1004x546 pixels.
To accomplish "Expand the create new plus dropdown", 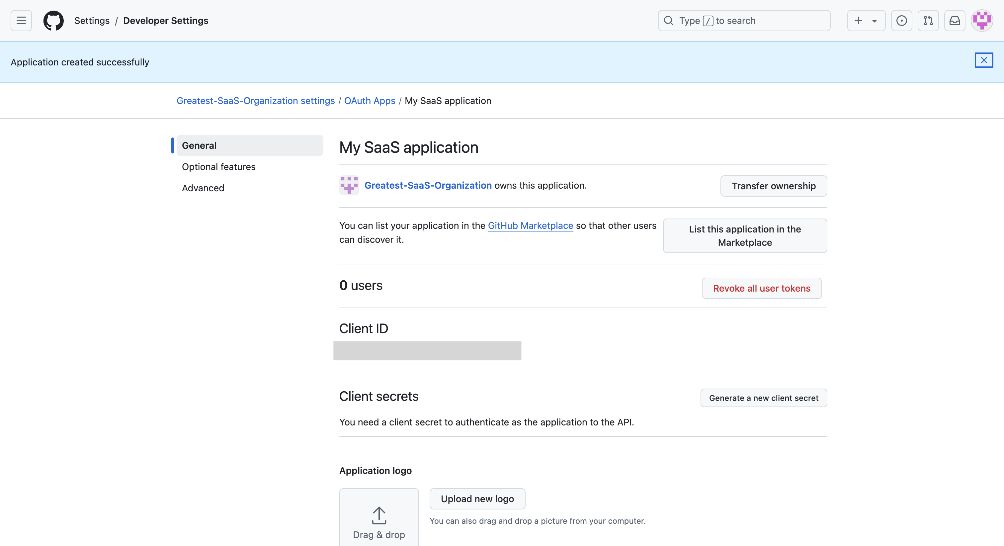I will pyautogui.click(x=866, y=21).
